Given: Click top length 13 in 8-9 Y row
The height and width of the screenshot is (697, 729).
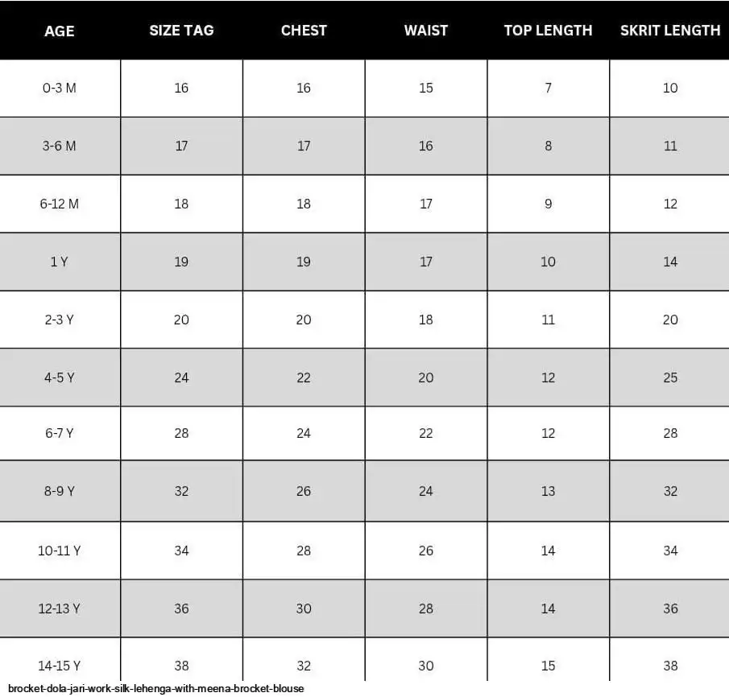Looking at the screenshot, I should point(548,491).
